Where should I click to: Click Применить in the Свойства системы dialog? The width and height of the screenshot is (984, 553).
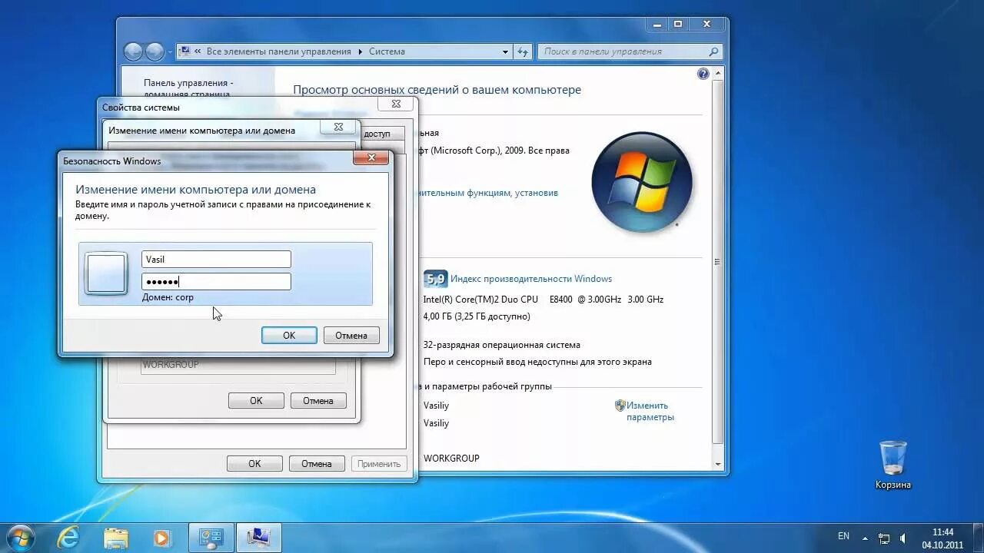tap(378, 463)
